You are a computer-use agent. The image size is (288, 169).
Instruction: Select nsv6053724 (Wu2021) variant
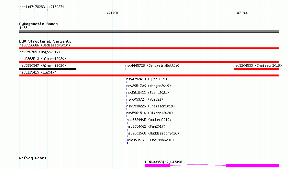coord(145,99)
